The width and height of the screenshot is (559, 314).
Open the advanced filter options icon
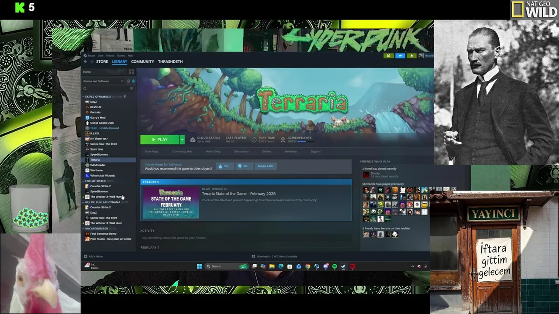(131, 89)
